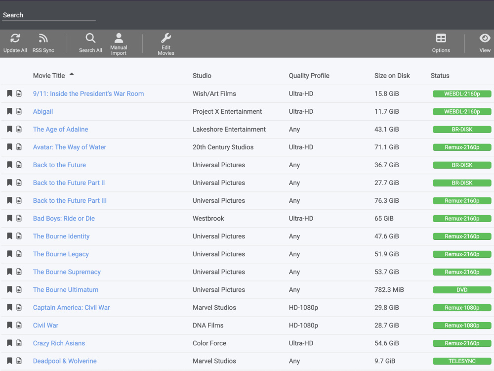Click in the Search input field
The width and height of the screenshot is (494, 371).
pos(49,15)
